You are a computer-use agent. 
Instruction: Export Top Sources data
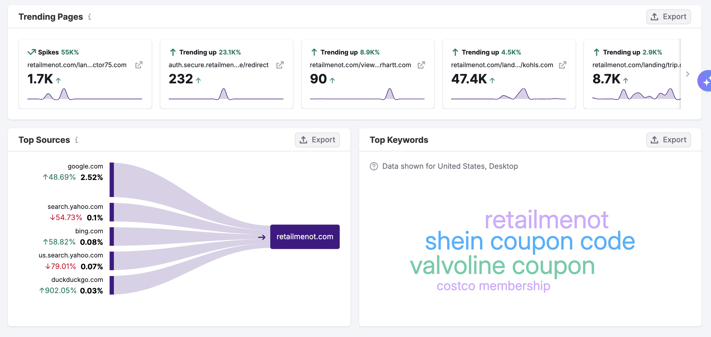pyautogui.click(x=317, y=140)
